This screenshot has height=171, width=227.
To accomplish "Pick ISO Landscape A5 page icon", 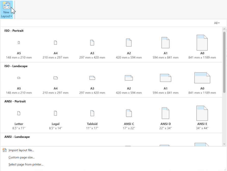I will [x=19, y=78].
